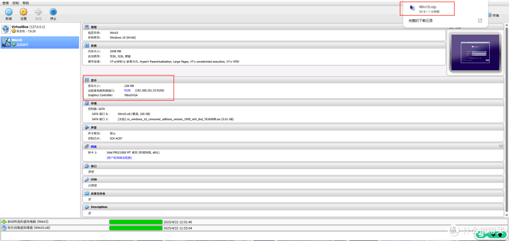The image size is (509, 241).
Task: Click progress bar of 现在创建虚拟硬盘 (Win10.vdi)
Action: coord(136,228)
